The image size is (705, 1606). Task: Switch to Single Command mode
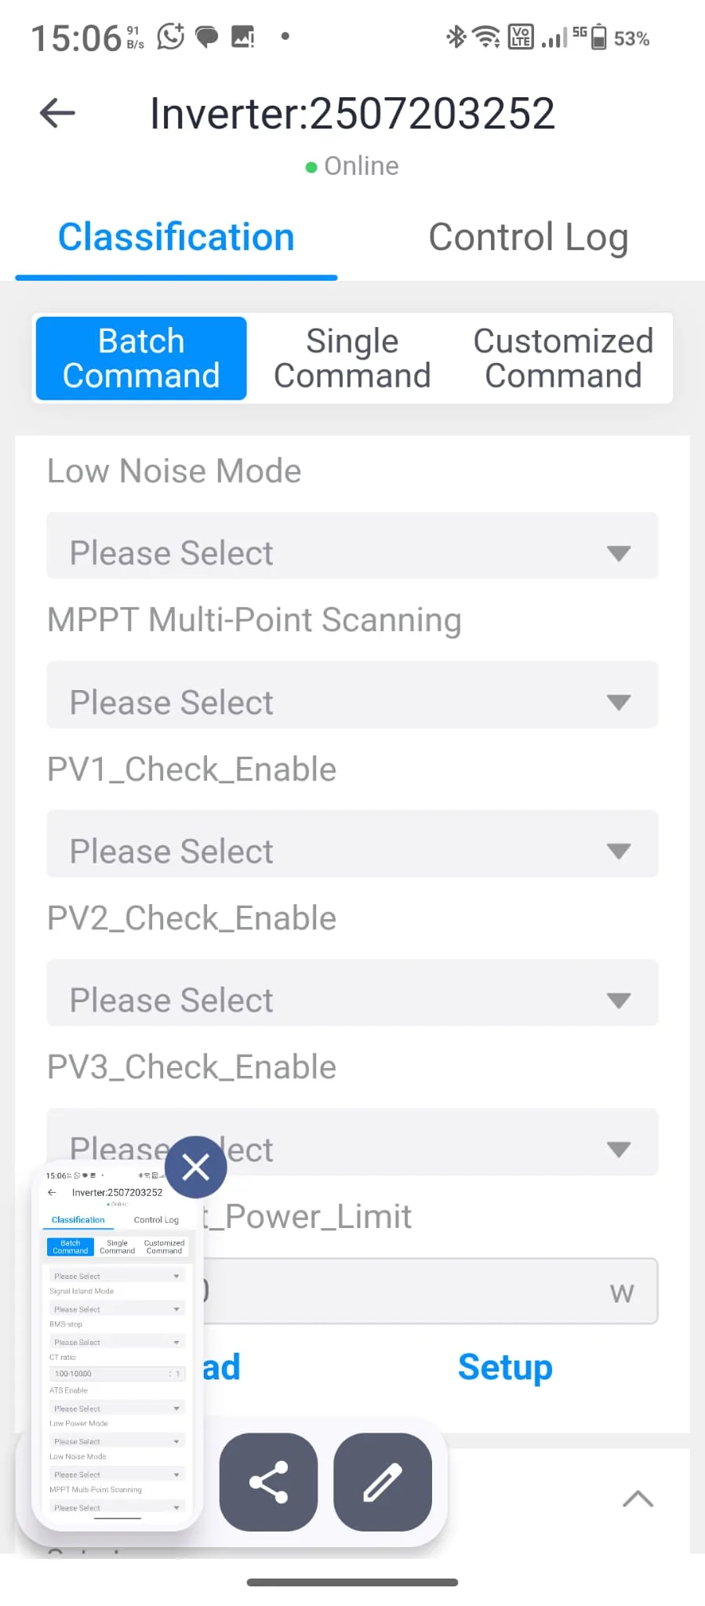tap(352, 358)
